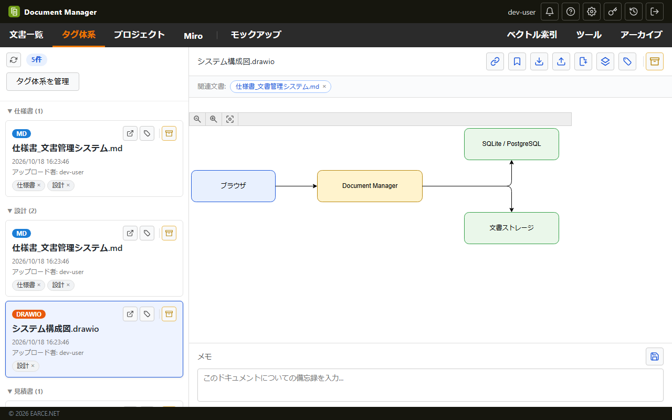Download the document with download icon
672x420 pixels.
(x=539, y=61)
